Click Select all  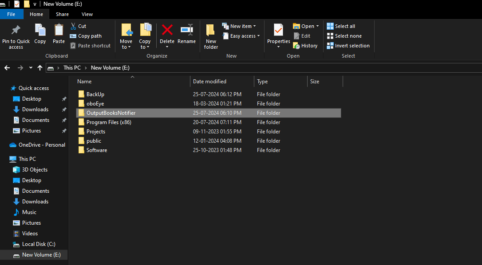click(x=341, y=26)
